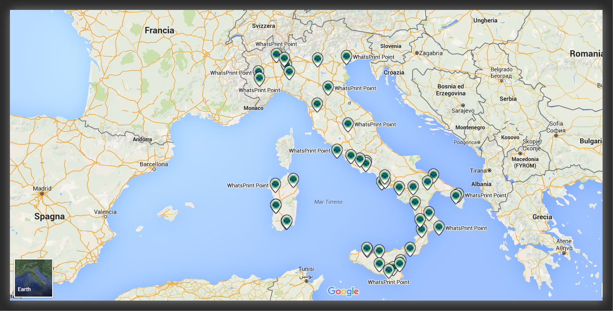Click the Albania country label
Image resolution: width=613 pixels, height=311 pixels.
coord(481,184)
